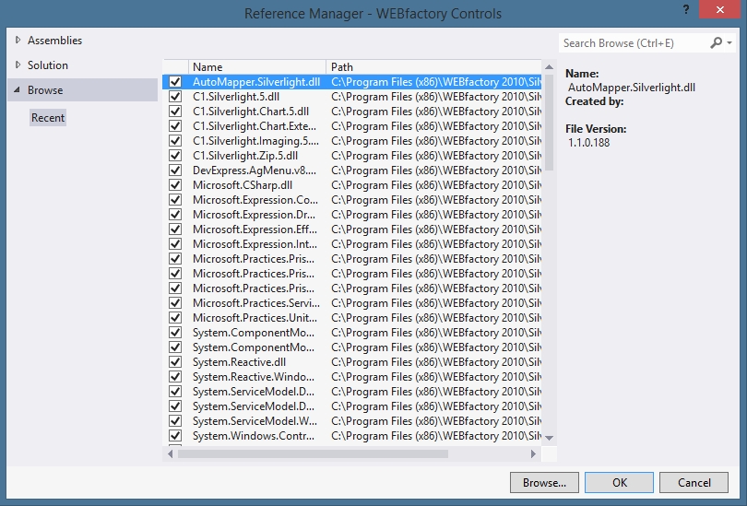Screen dimensions: 747x506
Task: Uncheck the System.Reactive.dll checkbox
Action: coord(175,362)
